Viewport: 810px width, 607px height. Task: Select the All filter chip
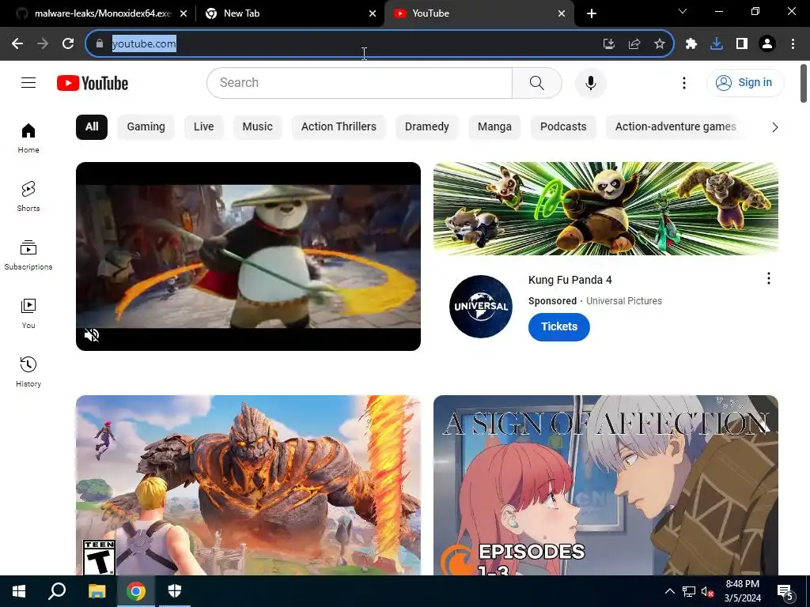click(92, 127)
